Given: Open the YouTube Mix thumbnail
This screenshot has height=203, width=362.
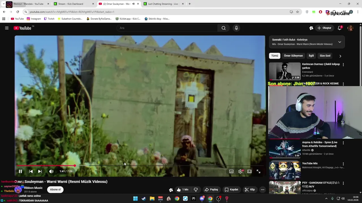Looking at the screenshot, I should 285,170.
